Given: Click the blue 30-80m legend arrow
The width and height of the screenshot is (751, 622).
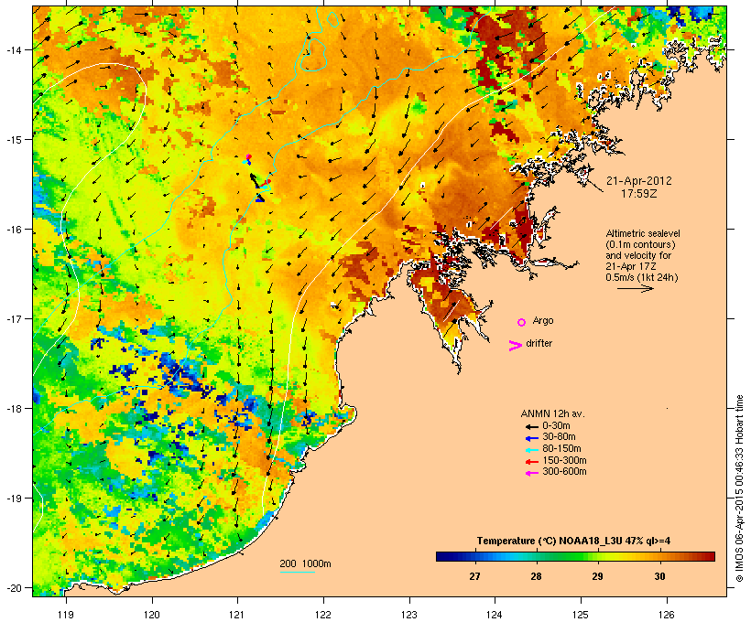Looking at the screenshot, I should point(531,438).
